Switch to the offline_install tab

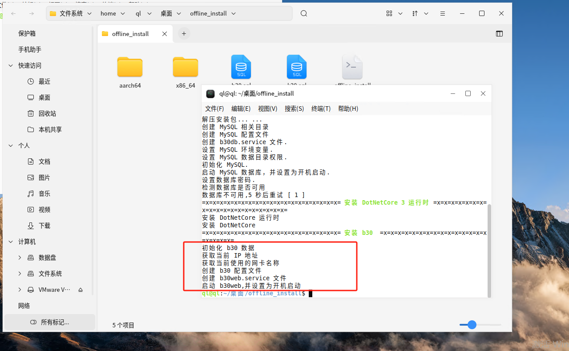click(135, 34)
